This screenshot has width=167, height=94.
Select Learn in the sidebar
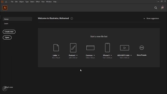coord(6,23)
